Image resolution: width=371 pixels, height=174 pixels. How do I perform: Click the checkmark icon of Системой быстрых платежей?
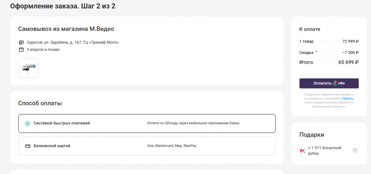(27, 123)
